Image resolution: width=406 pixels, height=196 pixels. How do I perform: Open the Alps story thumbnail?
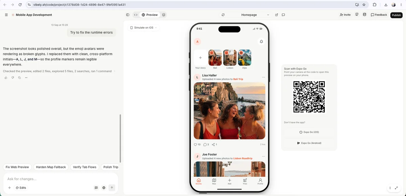(x=245, y=58)
